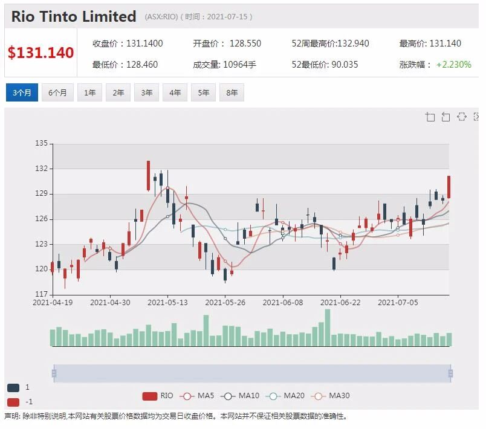The height and width of the screenshot is (429, 486).
Task: Click the 135 y-axis label
Action: click(41, 143)
